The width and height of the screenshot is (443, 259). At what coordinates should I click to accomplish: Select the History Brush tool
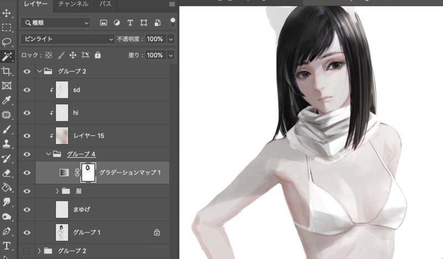point(7,159)
